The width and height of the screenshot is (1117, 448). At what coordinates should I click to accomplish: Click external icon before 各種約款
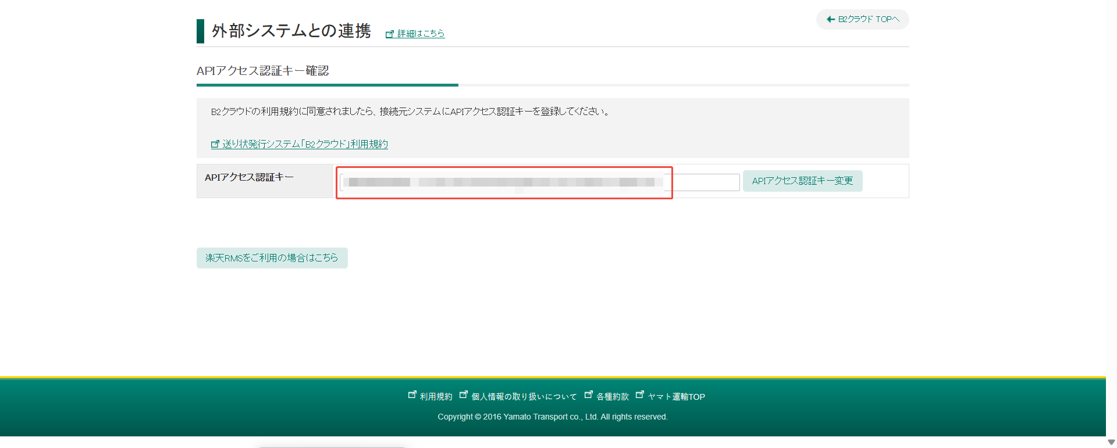(x=589, y=395)
